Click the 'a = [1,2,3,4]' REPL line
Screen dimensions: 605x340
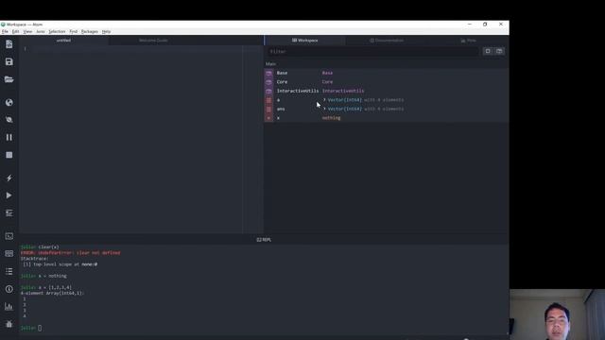point(46,287)
